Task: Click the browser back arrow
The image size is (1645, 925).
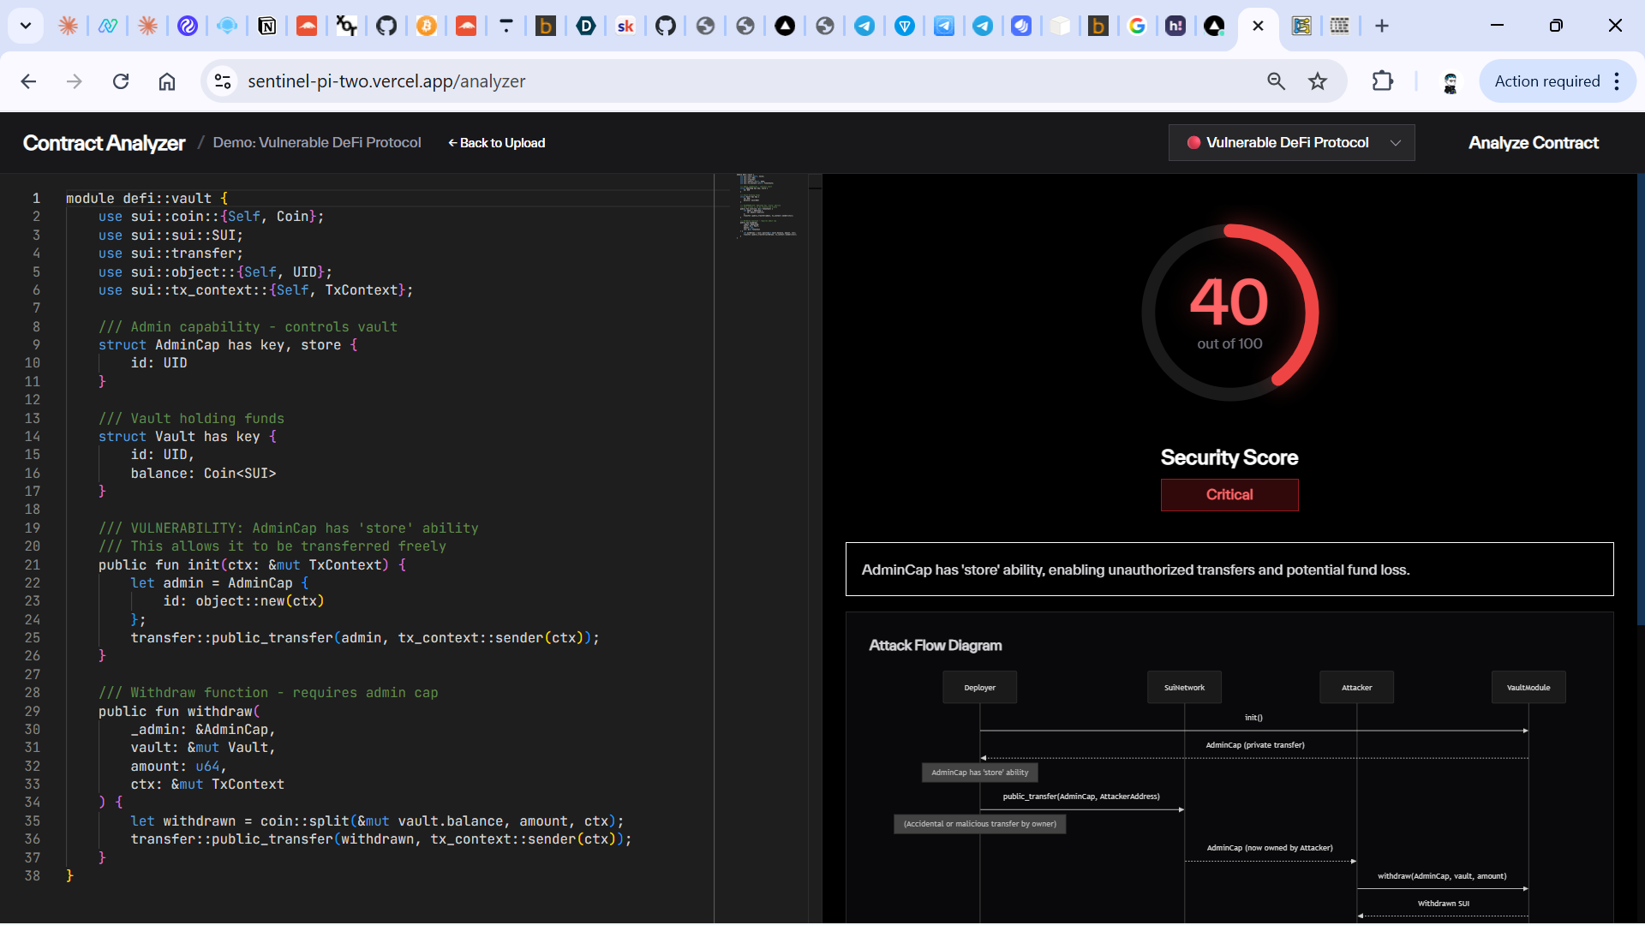Action: click(x=28, y=81)
